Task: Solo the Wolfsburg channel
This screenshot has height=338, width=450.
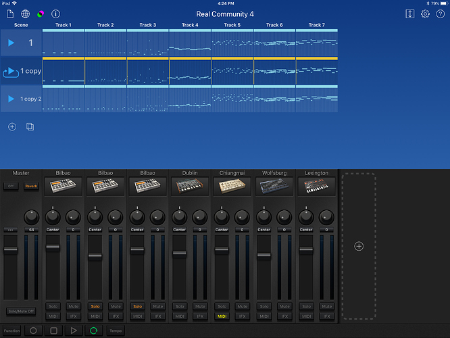Action: [264, 306]
